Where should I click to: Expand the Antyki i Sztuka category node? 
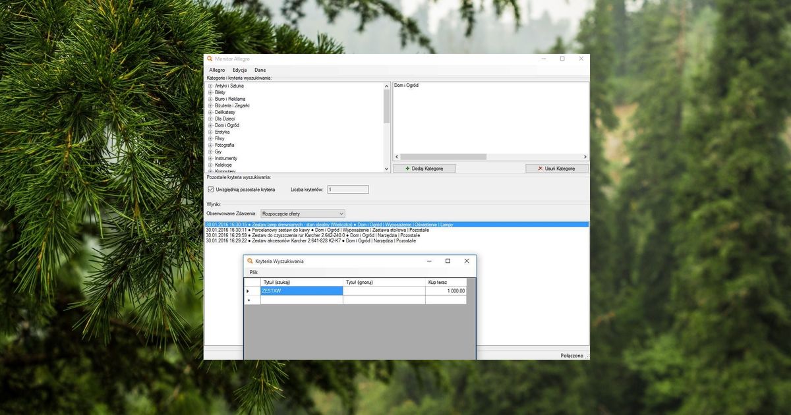click(x=210, y=86)
